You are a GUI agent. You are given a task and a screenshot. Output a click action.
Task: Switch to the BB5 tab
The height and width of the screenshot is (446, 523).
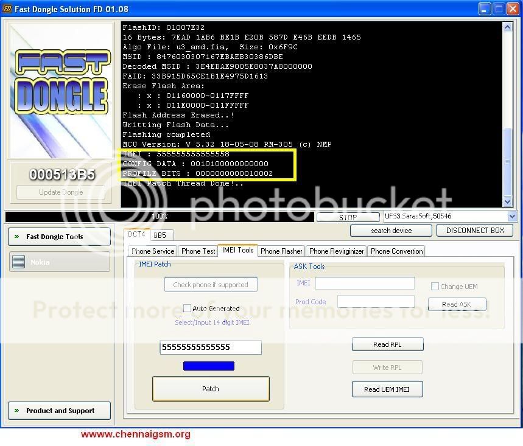[x=162, y=235]
